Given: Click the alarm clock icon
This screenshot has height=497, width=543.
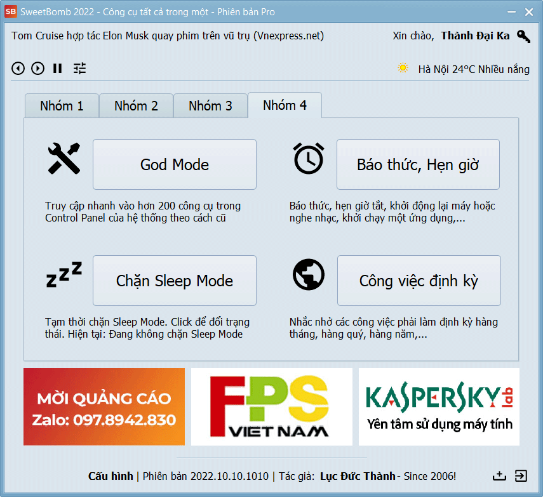Looking at the screenshot, I should coord(309,159).
